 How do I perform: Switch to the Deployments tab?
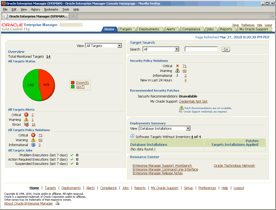pyautogui.click(x=149, y=29)
